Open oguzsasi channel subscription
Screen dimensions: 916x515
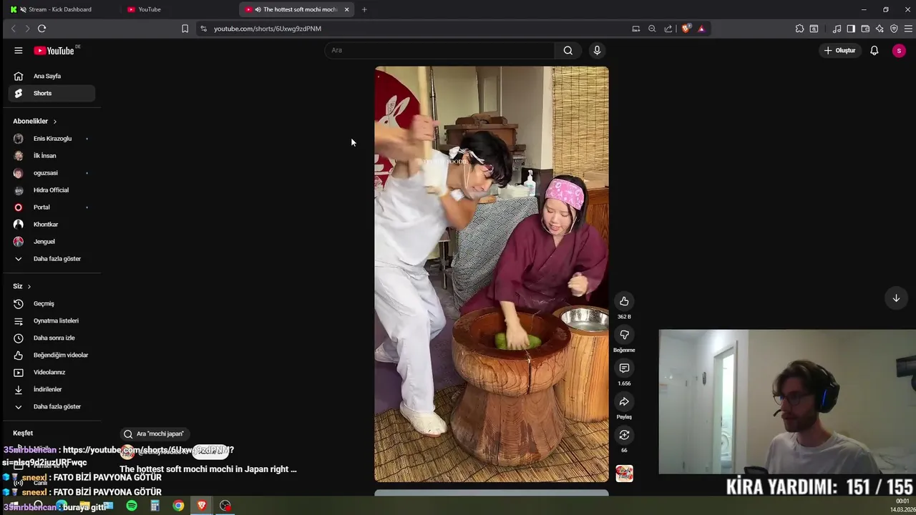pos(52,173)
